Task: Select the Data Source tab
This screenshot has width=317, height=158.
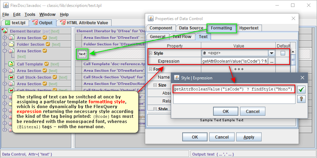Action: coord(191,28)
